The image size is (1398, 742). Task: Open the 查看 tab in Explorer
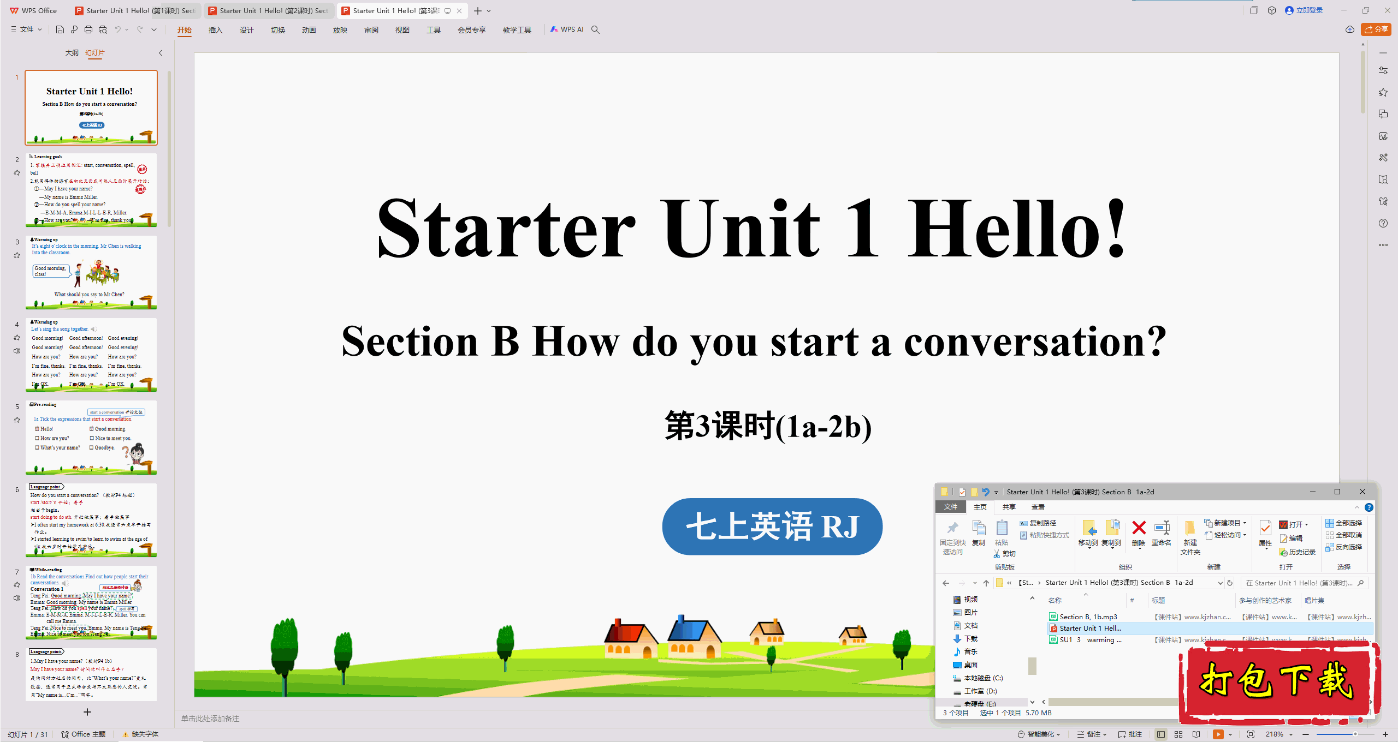point(1038,507)
